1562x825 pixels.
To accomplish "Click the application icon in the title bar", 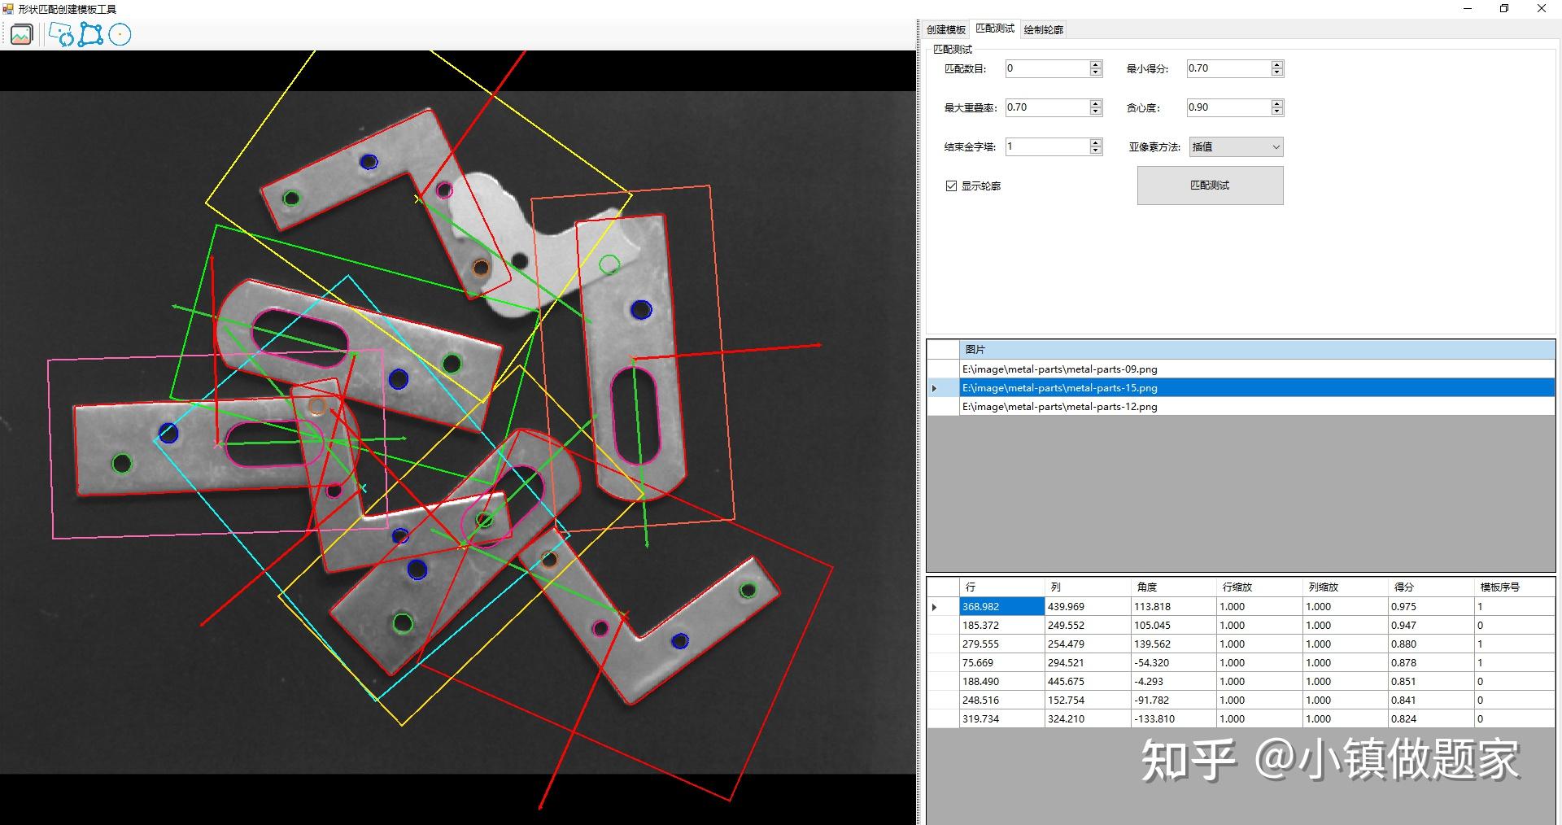I will (8, 8).
